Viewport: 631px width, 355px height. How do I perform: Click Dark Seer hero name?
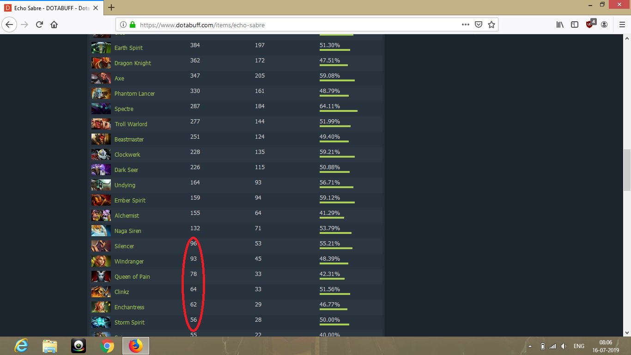(x=126, y=170)
